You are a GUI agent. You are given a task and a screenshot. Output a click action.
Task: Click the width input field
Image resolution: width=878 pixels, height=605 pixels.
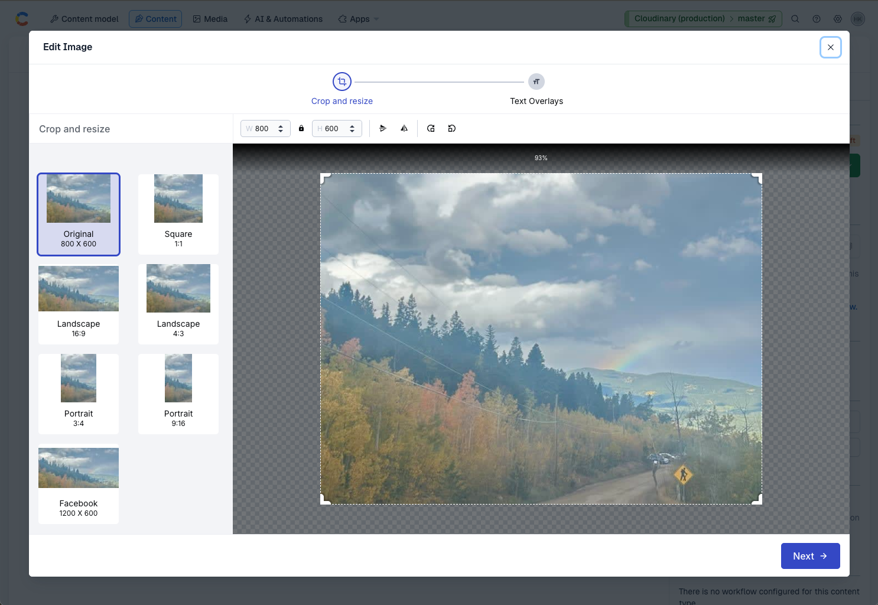point(261,128)
